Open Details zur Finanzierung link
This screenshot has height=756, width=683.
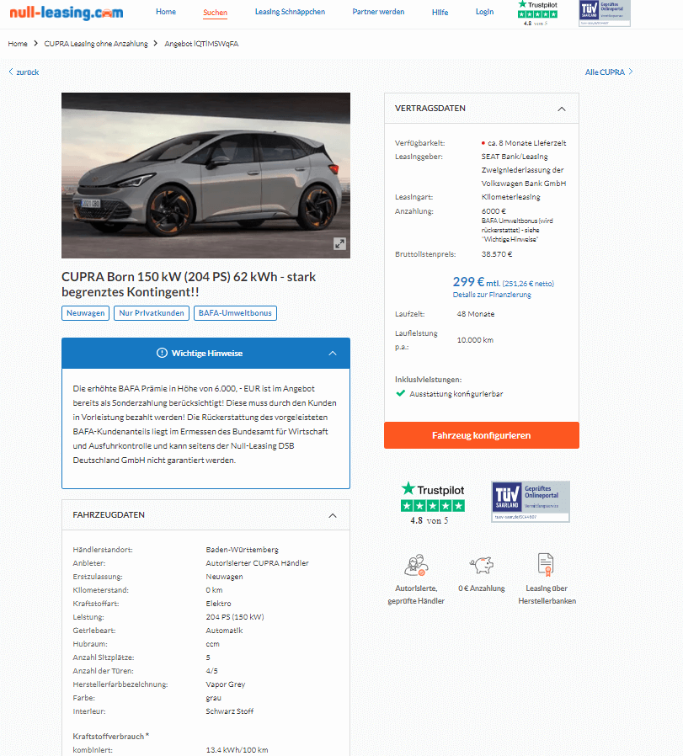pos(492,295)
